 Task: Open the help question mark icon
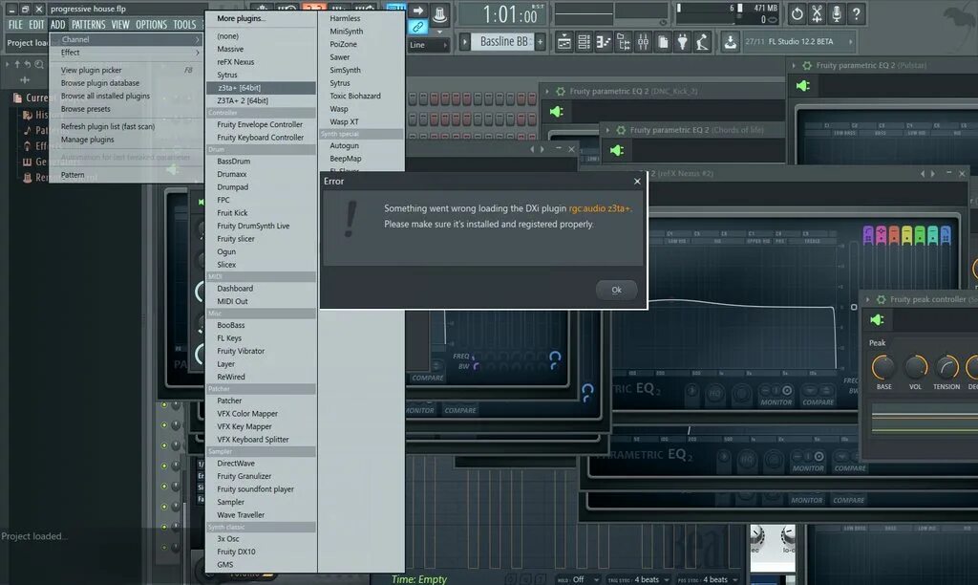(x=857, y=13)
